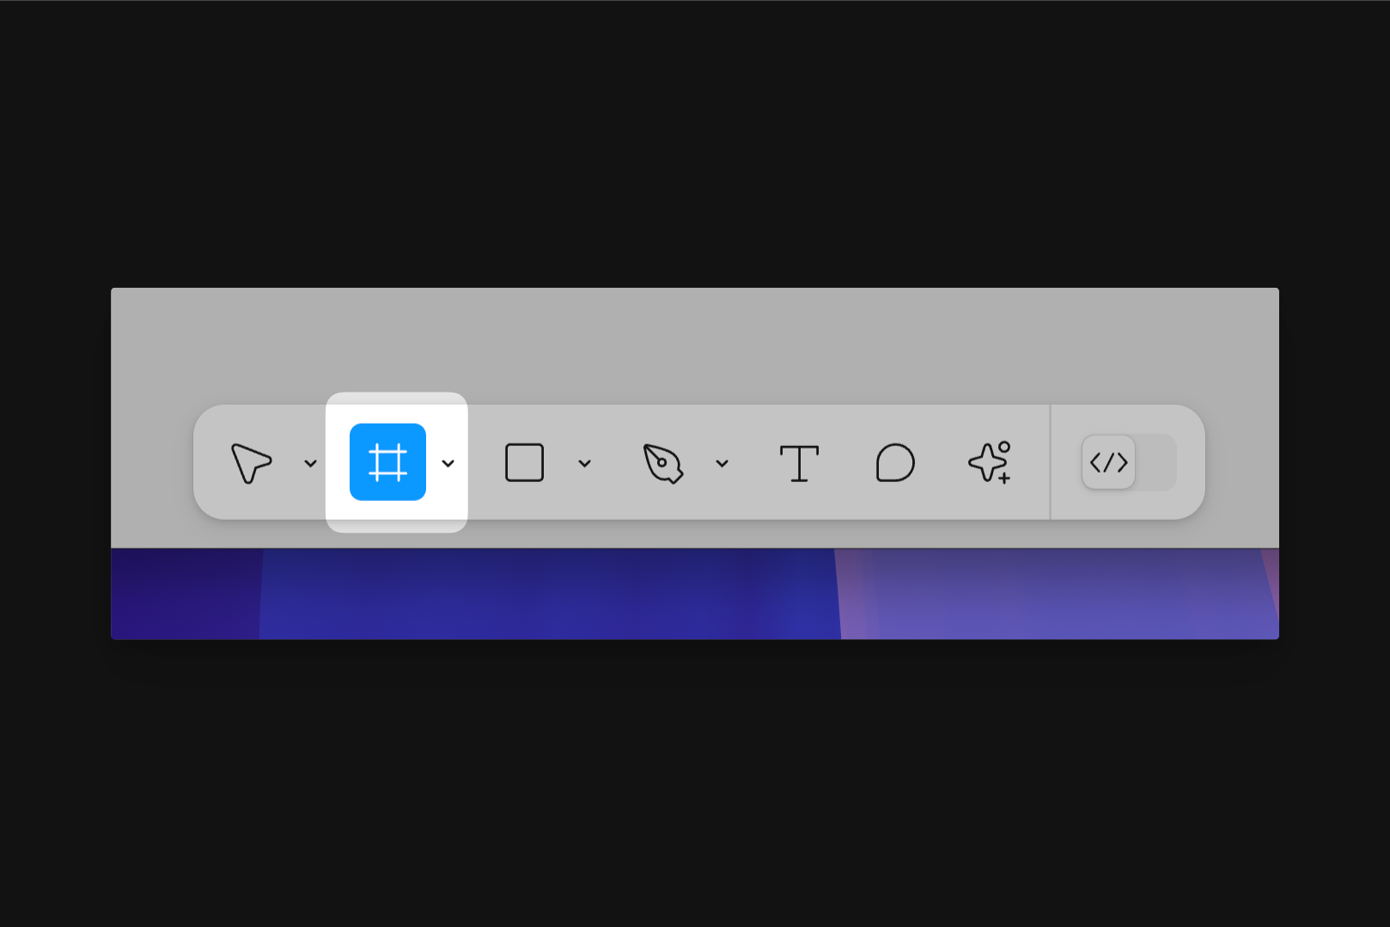This screenshot has width=1390, height=927.
Task: Select the Move arrow tool
Action: tap(251, 463)
